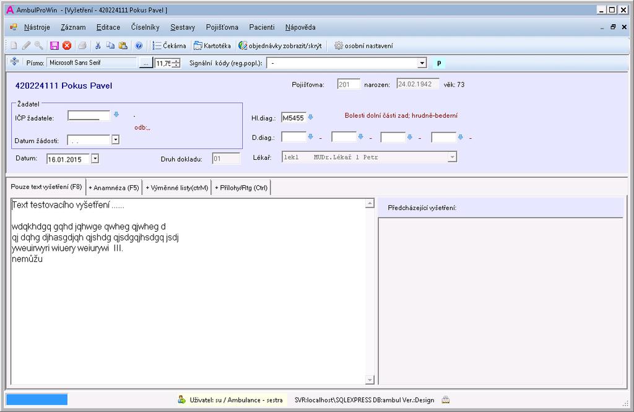The image size is (634, 412).
Task: Paste using the clipboard icon
Action: coord(123,46)
